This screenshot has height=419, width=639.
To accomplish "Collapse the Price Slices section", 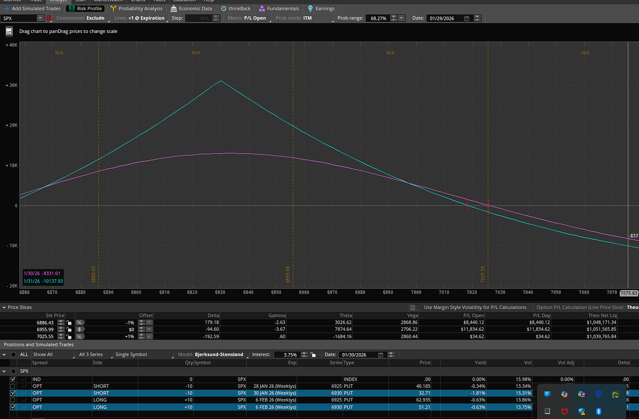I will pyautogui.click(x=4, y=307).
